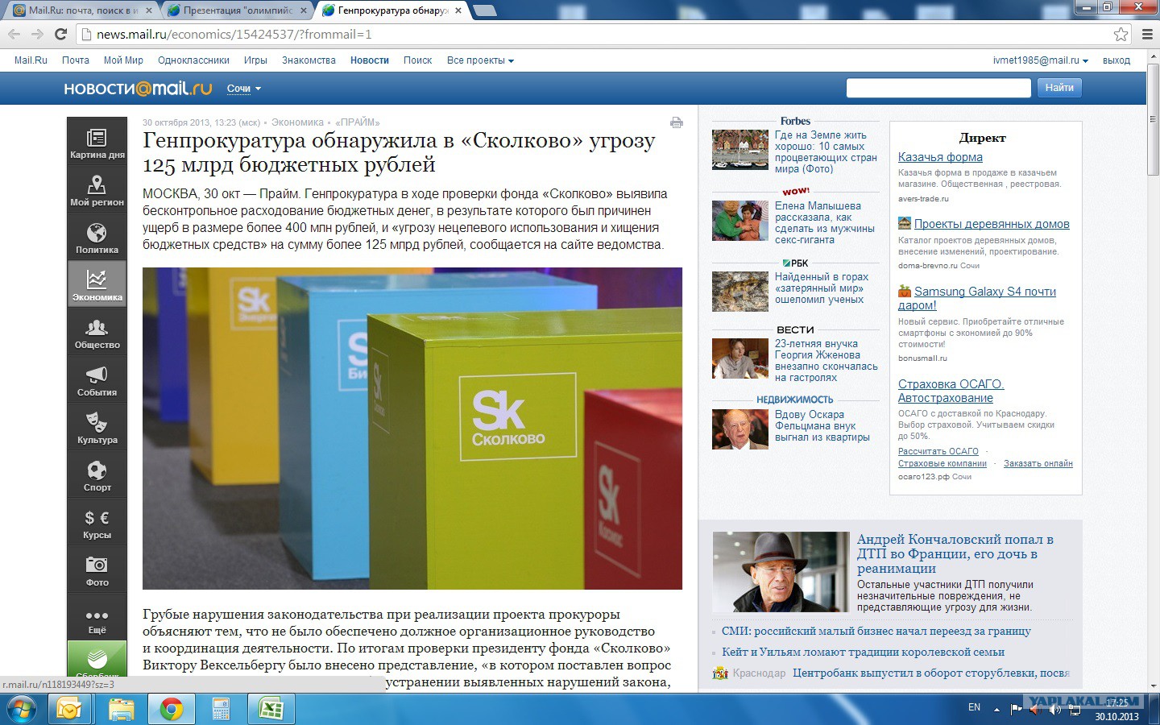Switch to the Mail.Ru: почта browser tab

tap(82, 10)
